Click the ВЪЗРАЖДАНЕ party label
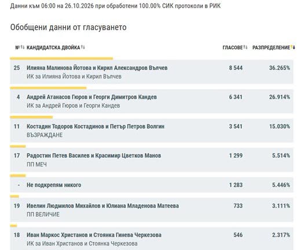 click(45, 135)
